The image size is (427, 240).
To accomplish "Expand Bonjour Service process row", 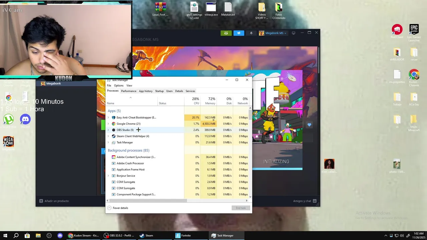I will point(108,176).
